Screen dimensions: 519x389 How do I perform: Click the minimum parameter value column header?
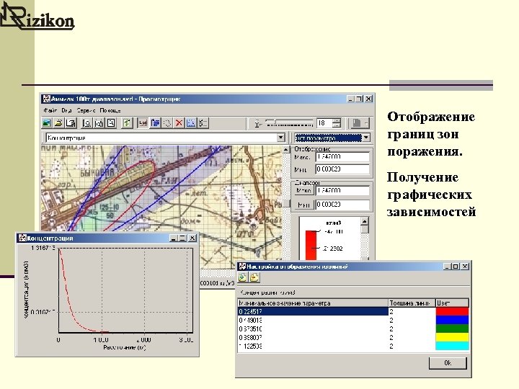click(x=313, y=303)
